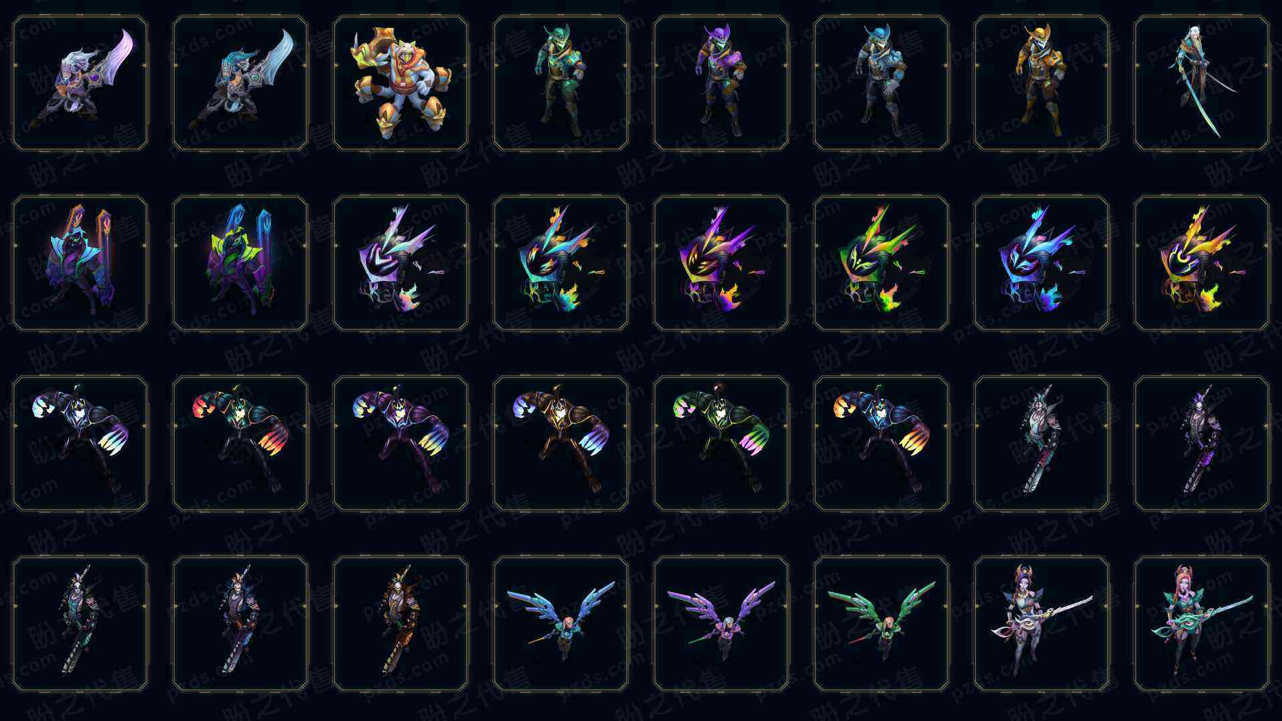This screenshot has width=1282, height=721.
Task: Select the figure with blue banners
Action: (240, 263)
